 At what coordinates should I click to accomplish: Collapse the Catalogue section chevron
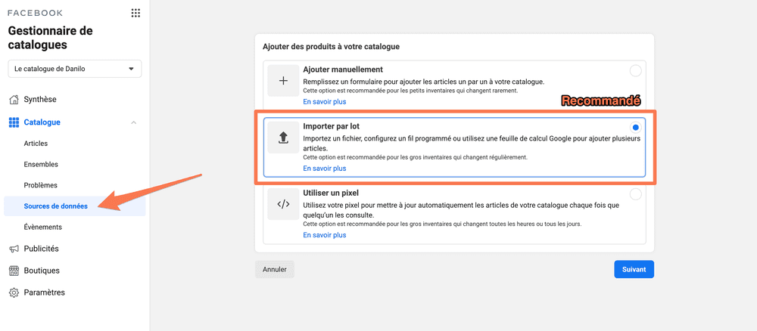(x=133, y=122)
